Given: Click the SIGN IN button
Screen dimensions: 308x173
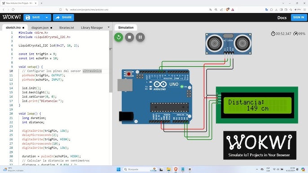Looking at the screenshot, I should (299, 17).
